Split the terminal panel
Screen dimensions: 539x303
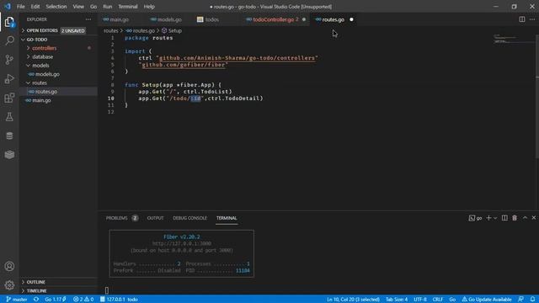click(504, 218)
